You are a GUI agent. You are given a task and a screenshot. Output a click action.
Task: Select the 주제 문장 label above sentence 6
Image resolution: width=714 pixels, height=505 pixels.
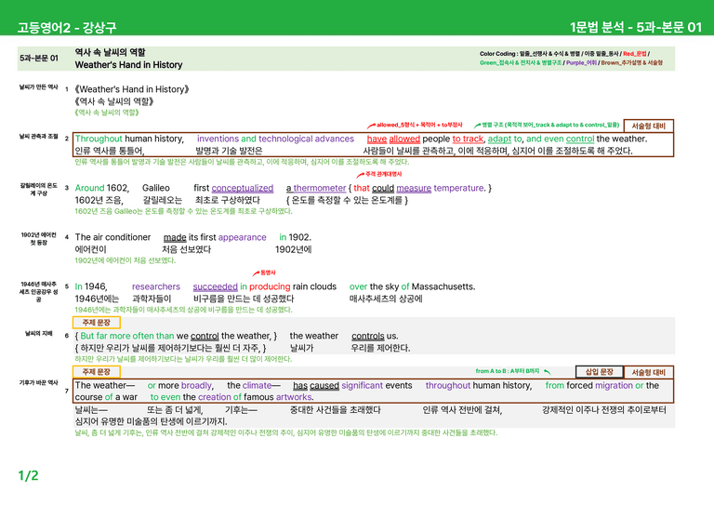97,323
